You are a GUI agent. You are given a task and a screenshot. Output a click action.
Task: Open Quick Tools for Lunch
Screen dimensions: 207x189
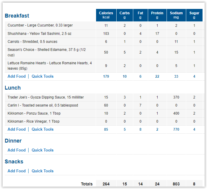point(43,129)
